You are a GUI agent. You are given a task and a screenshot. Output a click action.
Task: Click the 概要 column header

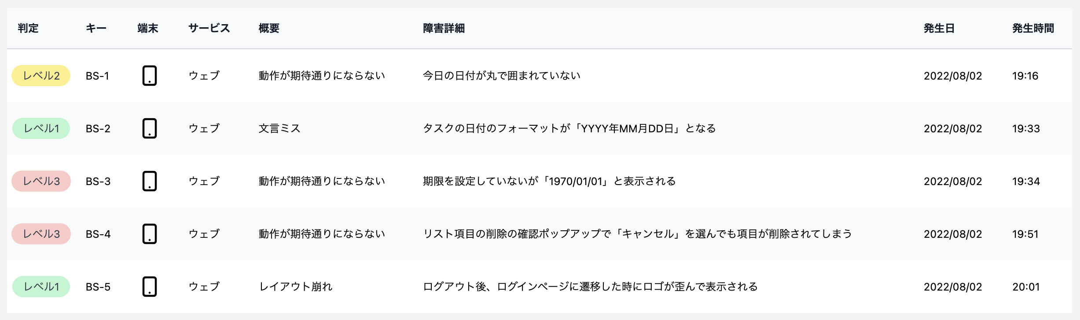click(269, 28)
